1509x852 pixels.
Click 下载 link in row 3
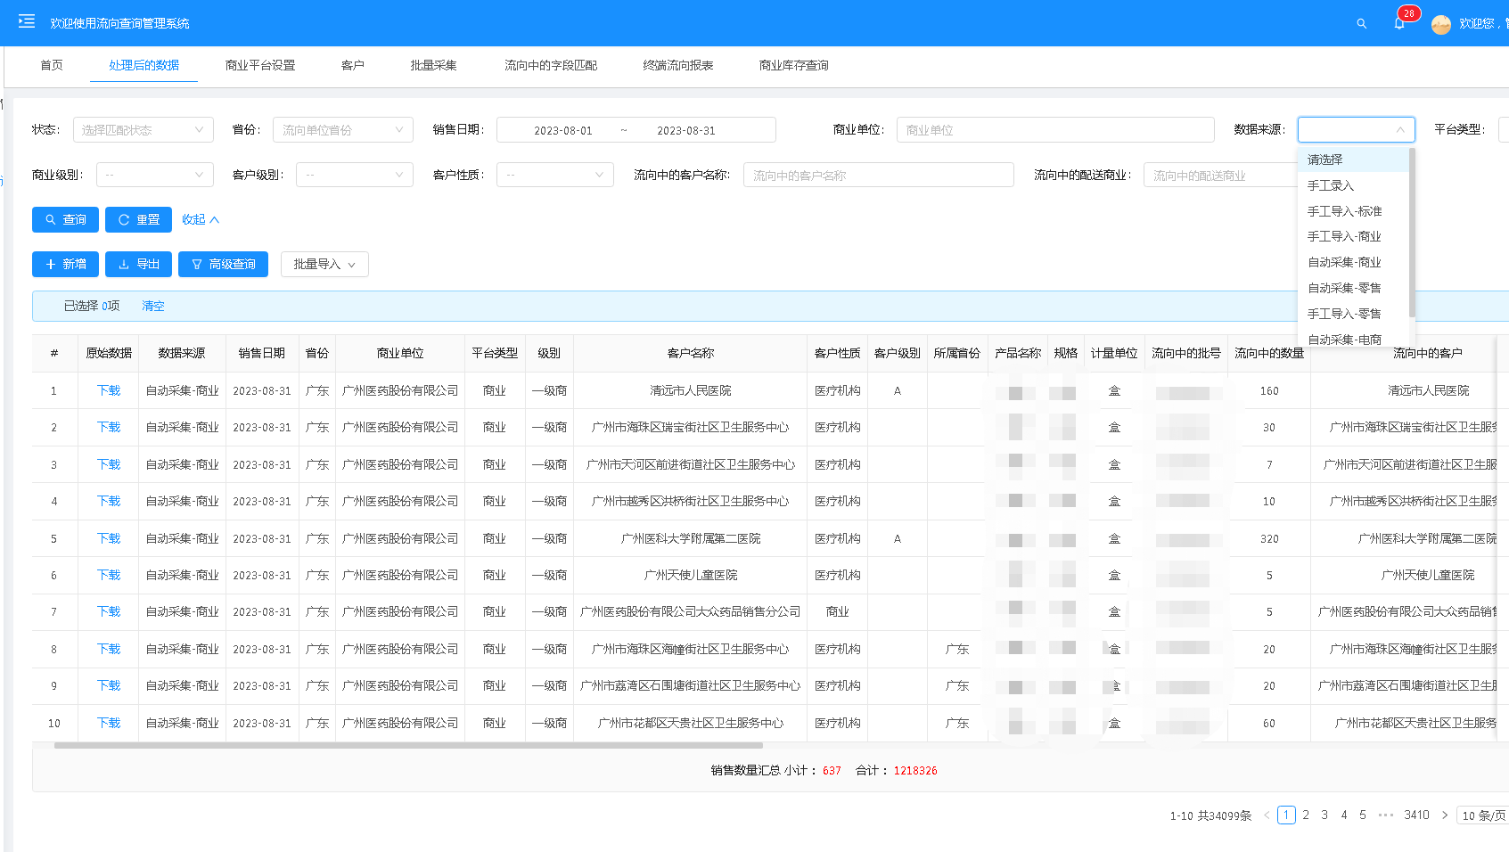point(109,464)
